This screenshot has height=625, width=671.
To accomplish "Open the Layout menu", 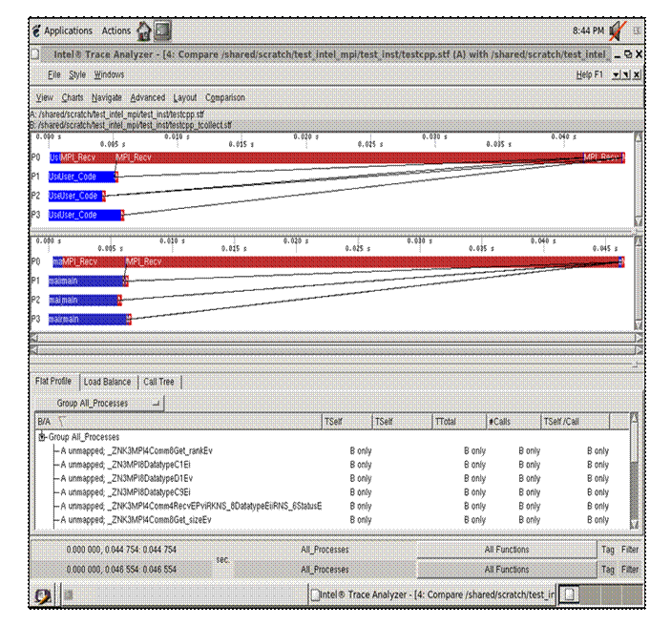I will (185, 97).
